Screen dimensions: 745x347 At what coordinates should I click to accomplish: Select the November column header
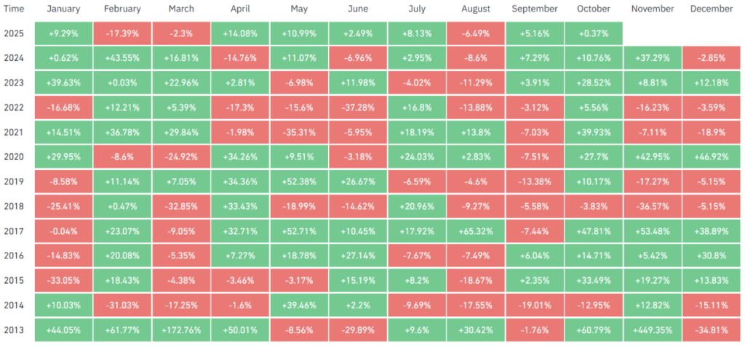pos(653,9)
